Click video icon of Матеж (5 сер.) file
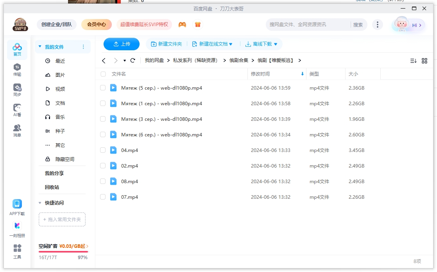This screenshot has height=272, width=437. (x=113, y=88)
